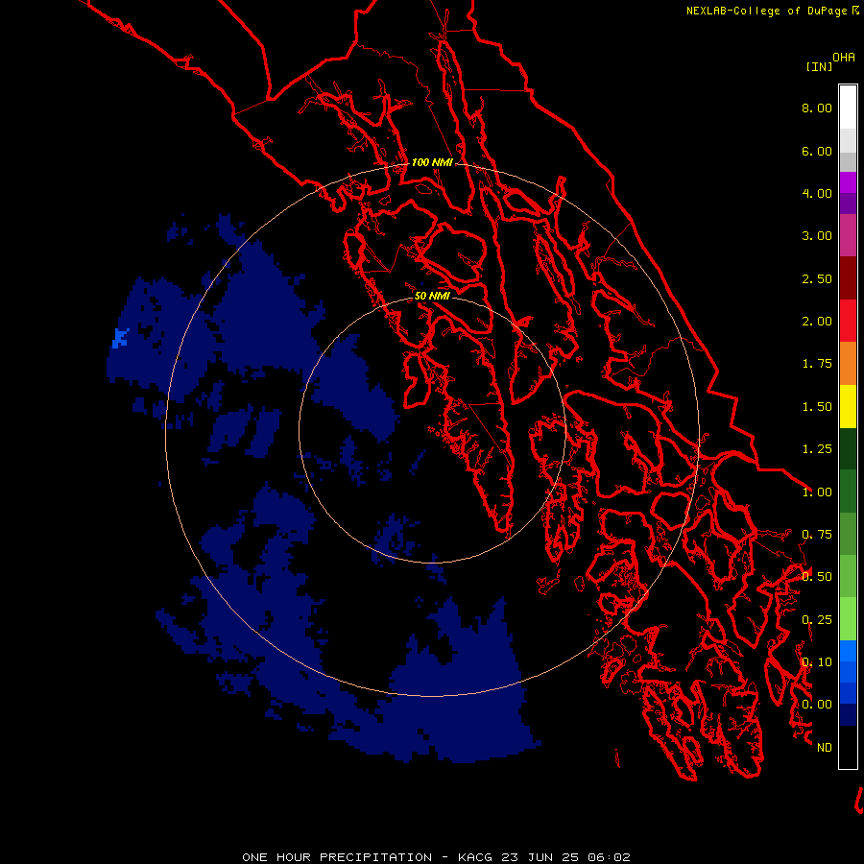Click the '23 JUN 25' date text
Image resolution: width=864 pixels, height=864 pixels.
pyautogui.click(x=540, y=857)
